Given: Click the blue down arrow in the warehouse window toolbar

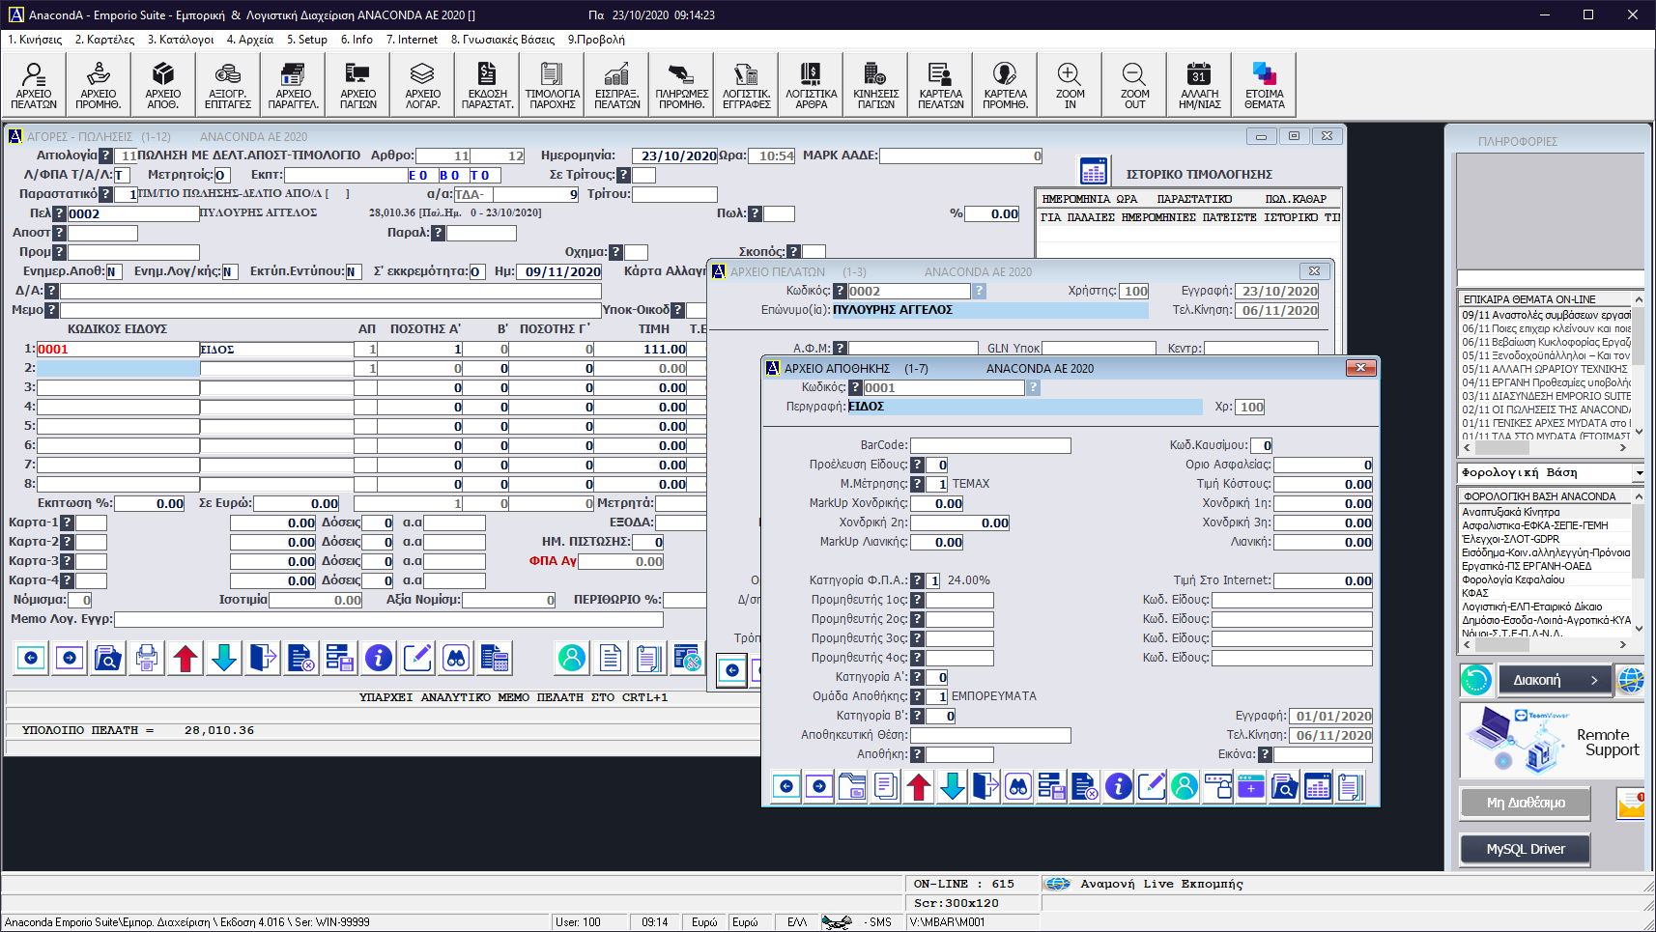Looking at the screenshot, I should point(953,787).
